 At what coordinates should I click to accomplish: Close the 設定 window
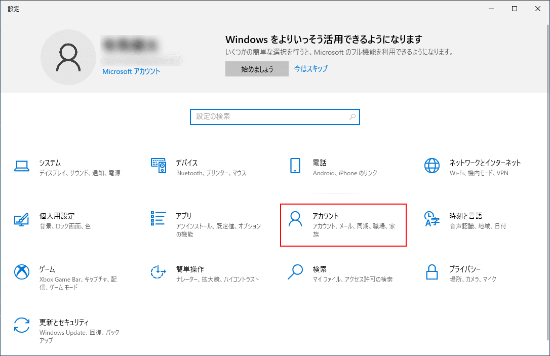538,9
